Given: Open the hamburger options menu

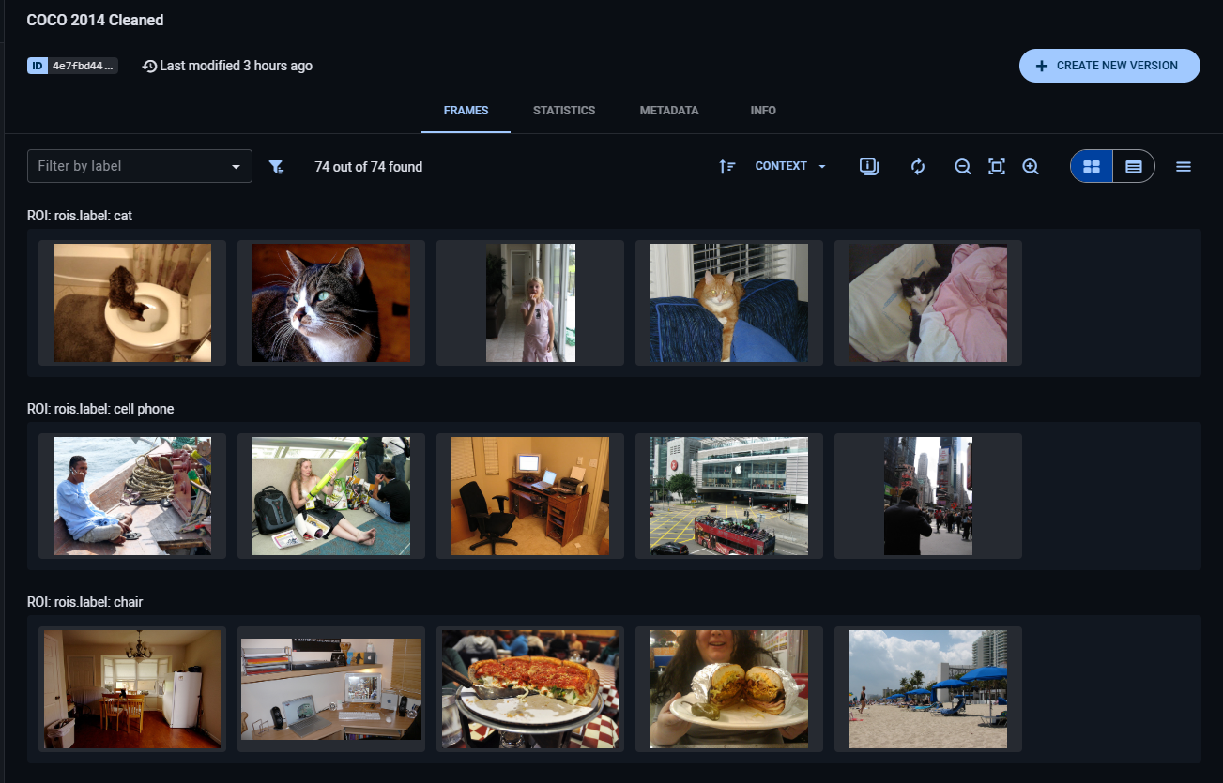Looking at the screenshot, I should click(1183, 166).
